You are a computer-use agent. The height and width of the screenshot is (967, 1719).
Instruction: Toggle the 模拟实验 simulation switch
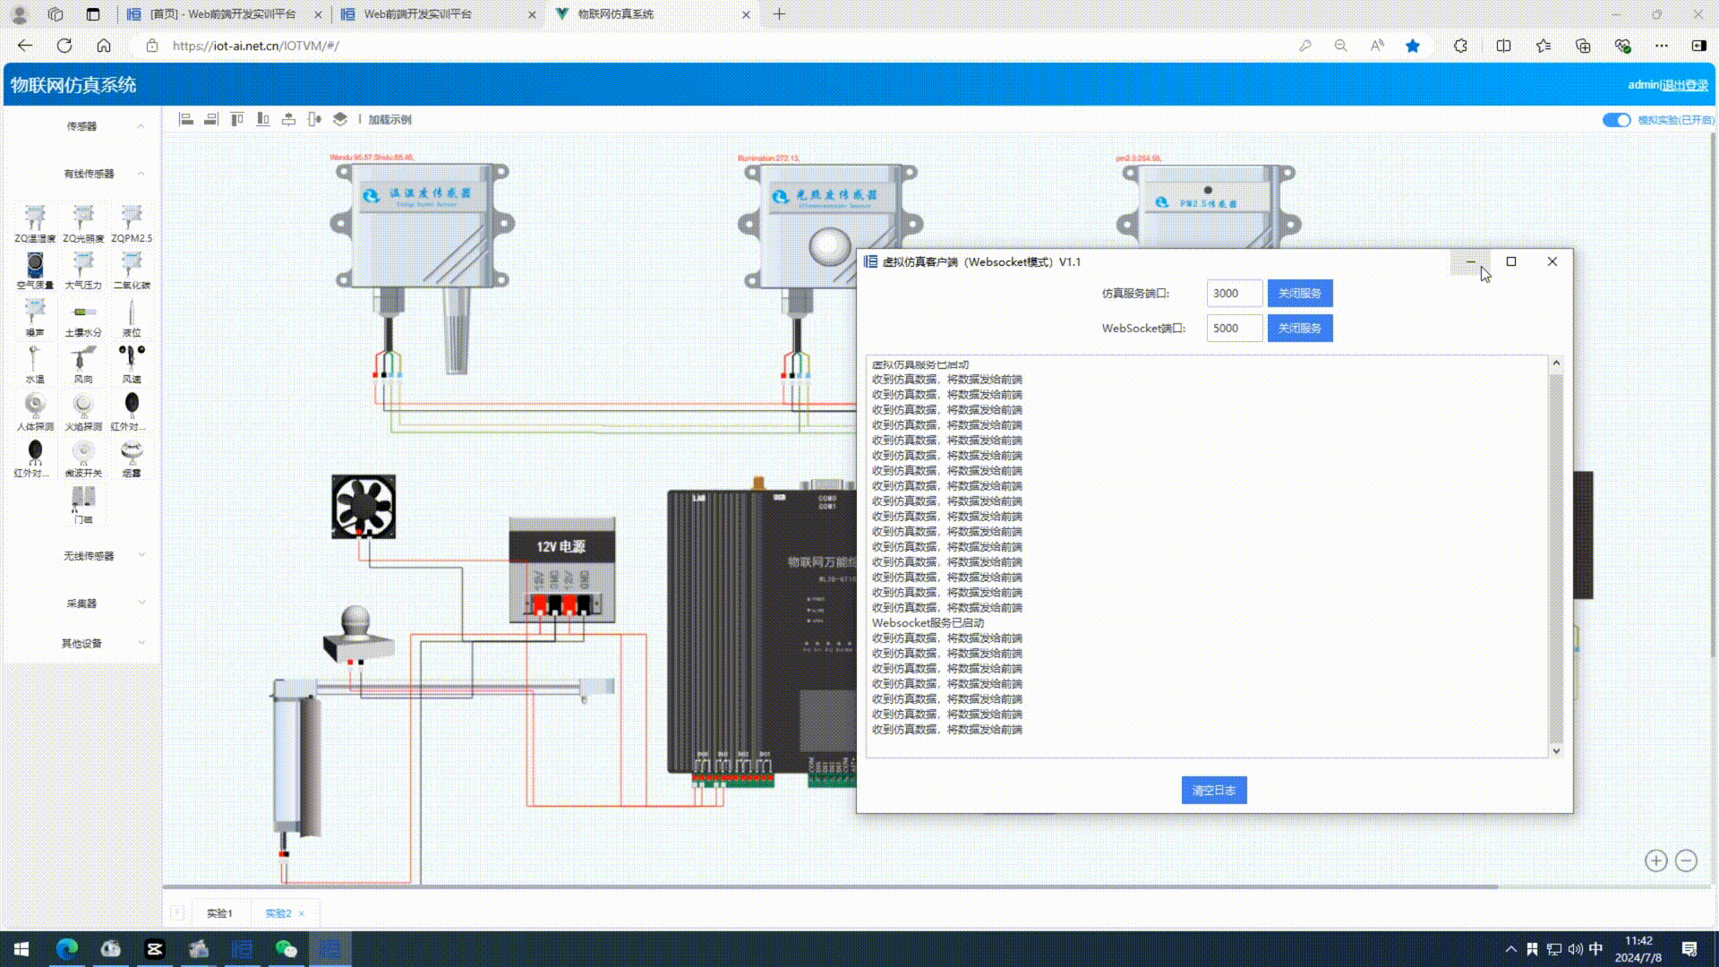click(1616, 120)
